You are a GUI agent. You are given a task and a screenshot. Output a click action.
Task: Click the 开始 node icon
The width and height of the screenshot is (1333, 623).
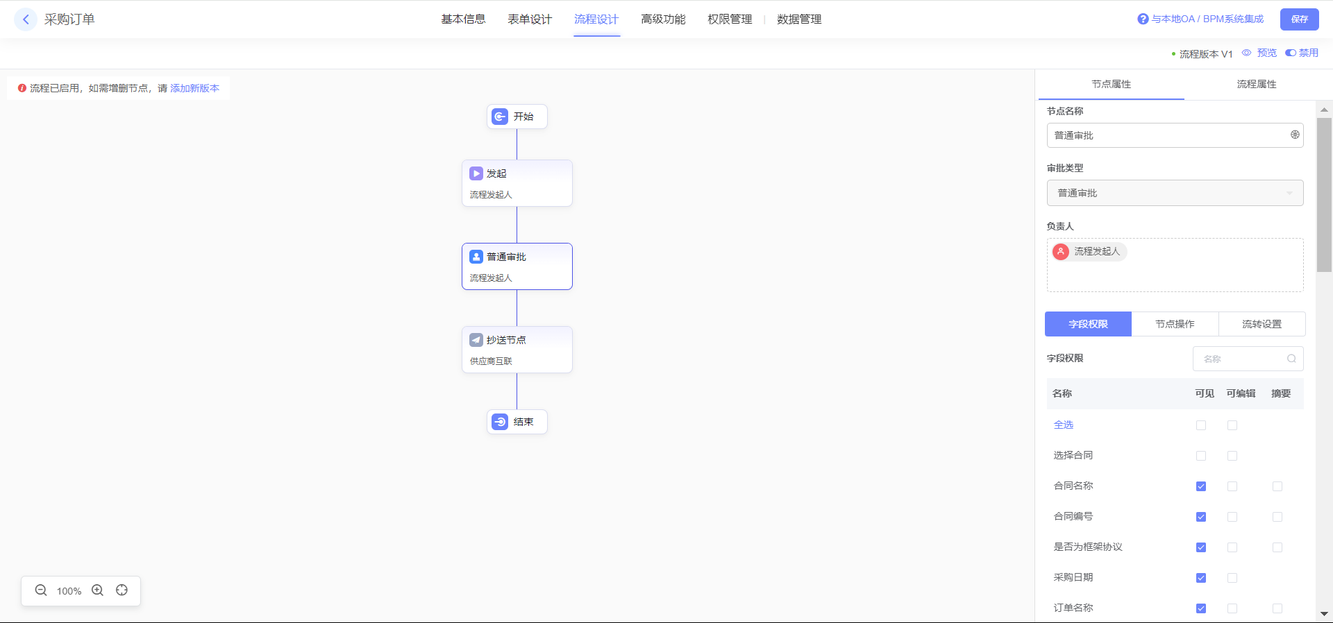tap(500, 117)
